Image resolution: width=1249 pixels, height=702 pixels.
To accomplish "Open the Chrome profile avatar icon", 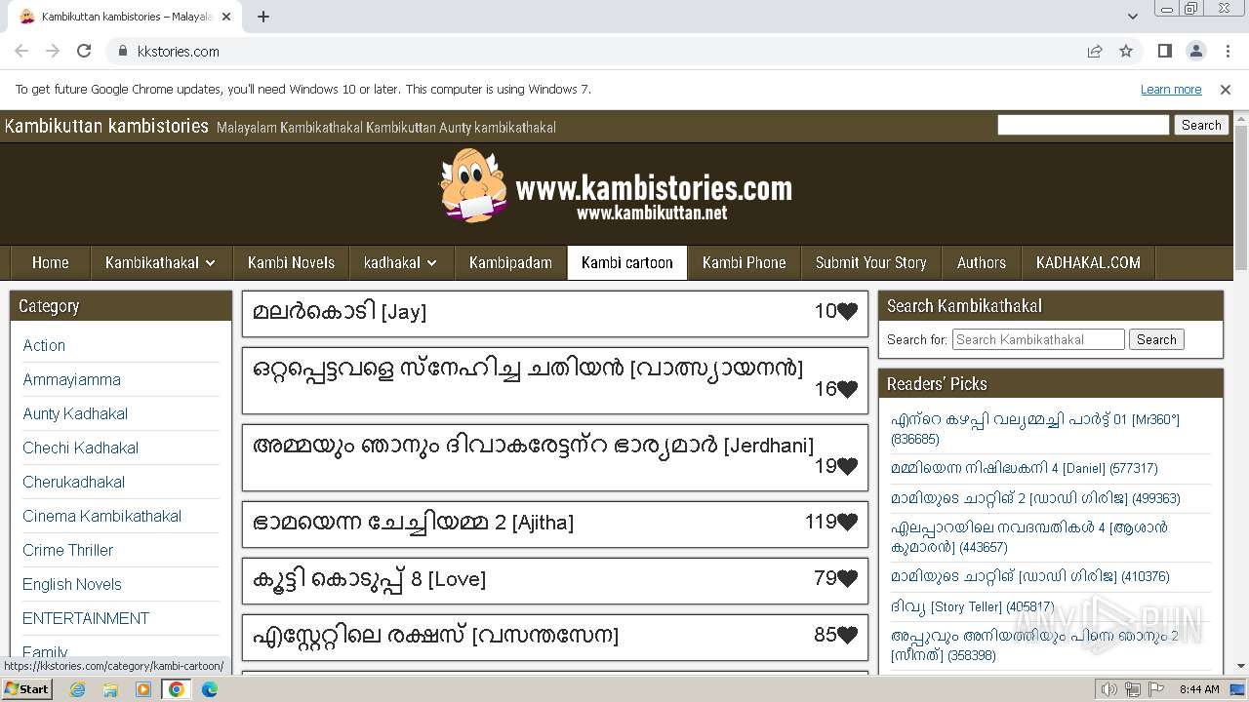I will (x=1195, y=51).
